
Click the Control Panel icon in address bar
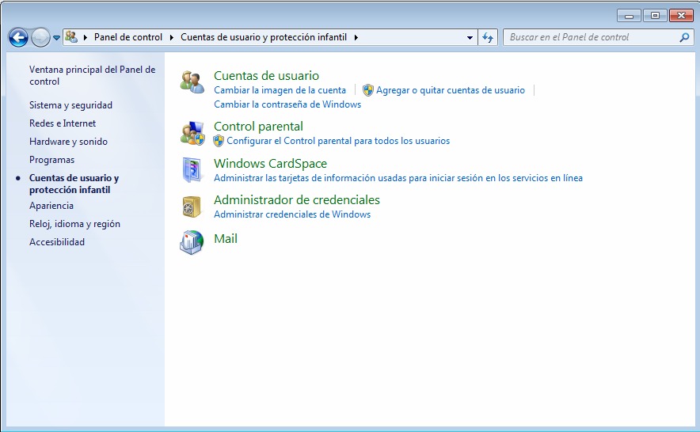[x=71, y=37]
